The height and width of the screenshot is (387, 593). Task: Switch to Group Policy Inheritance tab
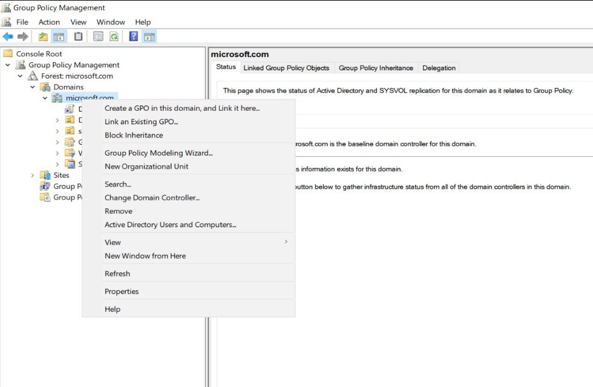pos(376,68)
